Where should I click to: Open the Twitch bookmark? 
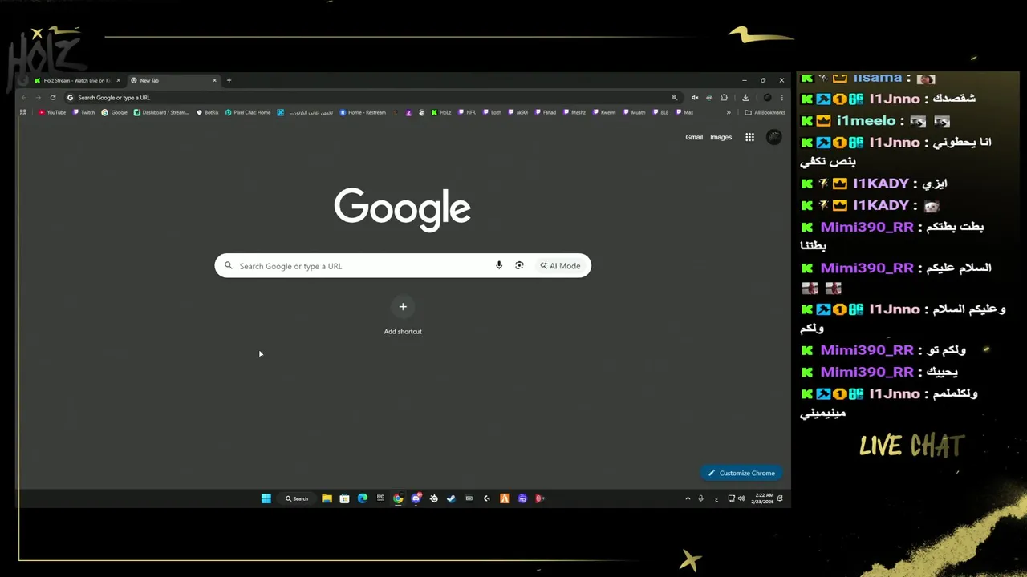pos(83,112)
